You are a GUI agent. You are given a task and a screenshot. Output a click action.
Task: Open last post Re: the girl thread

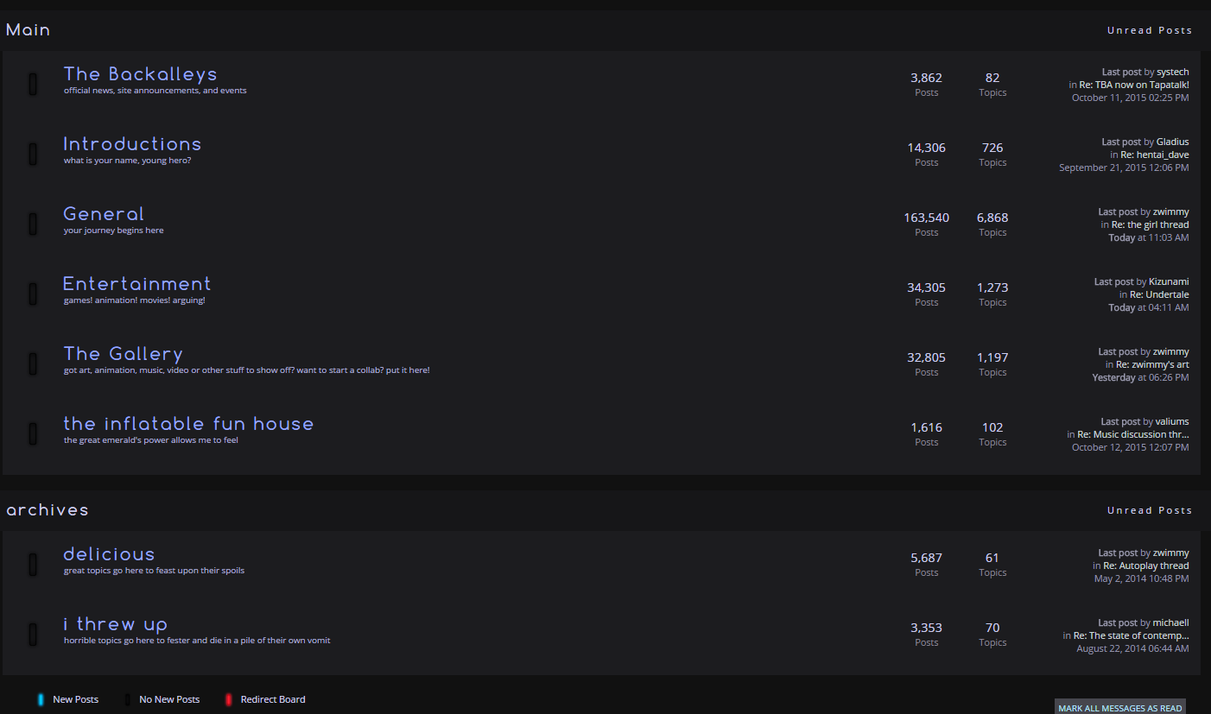(x=1150, y=224)
